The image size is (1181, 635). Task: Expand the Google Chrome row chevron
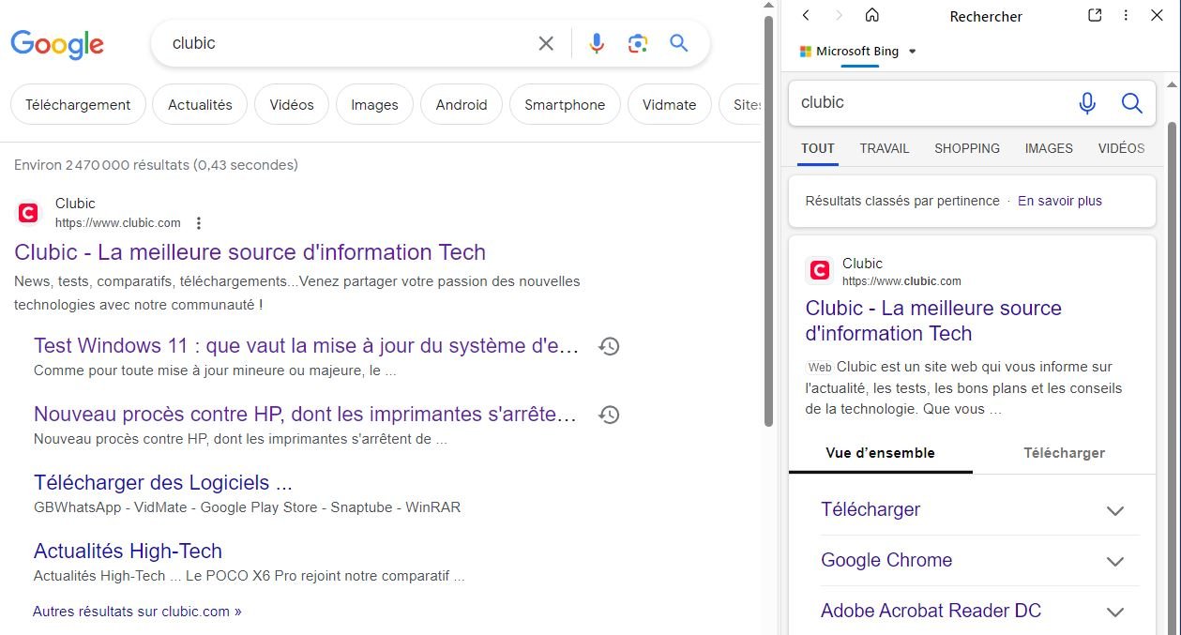[1114, 561]
